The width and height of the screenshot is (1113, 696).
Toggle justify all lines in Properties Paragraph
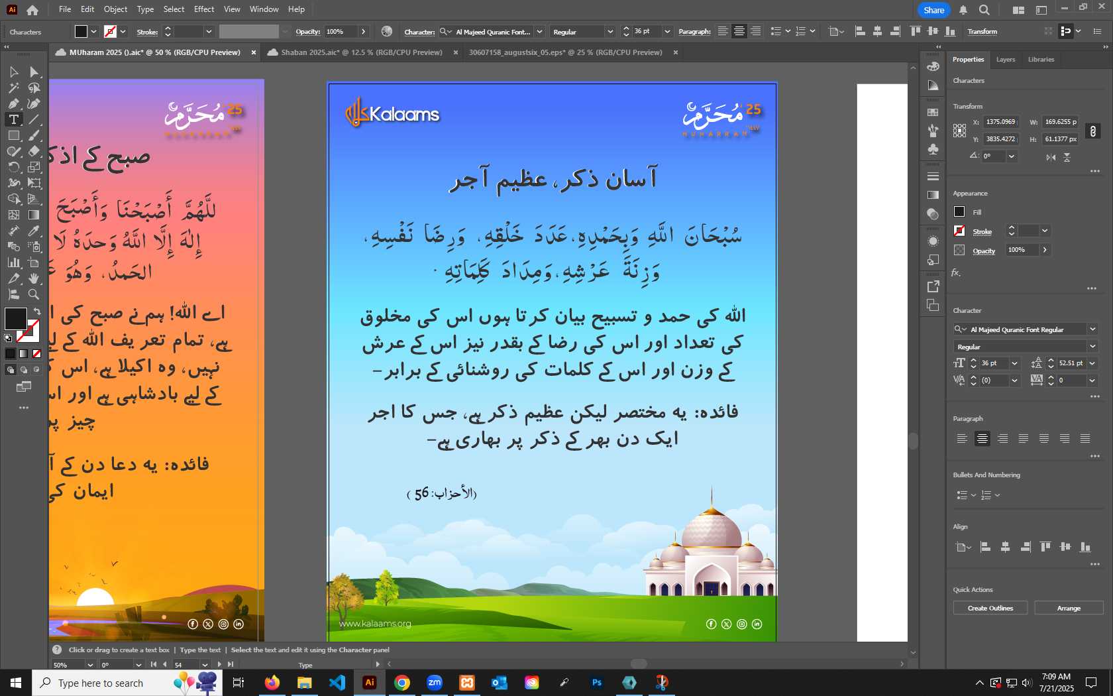(1085, 438)
